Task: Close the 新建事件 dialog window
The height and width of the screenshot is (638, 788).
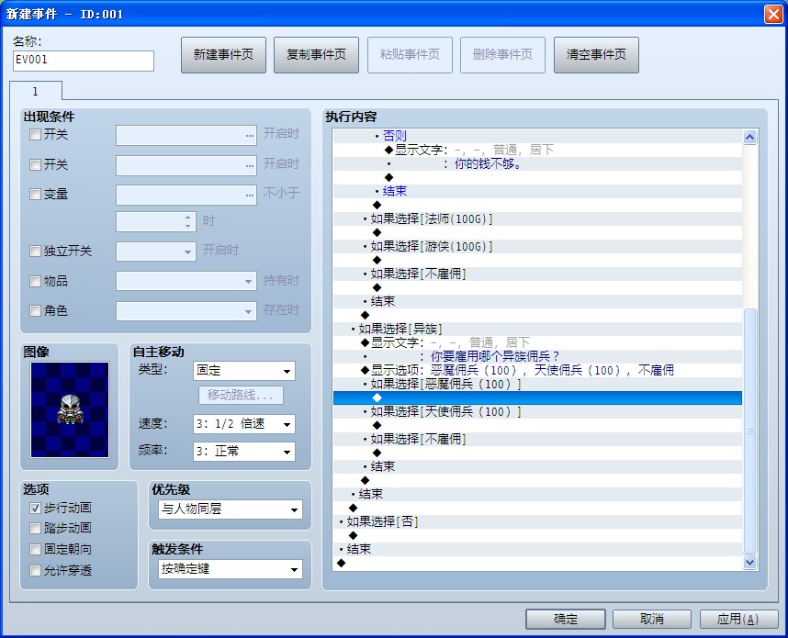Action: pyautogui.click(x=773, y=14)
